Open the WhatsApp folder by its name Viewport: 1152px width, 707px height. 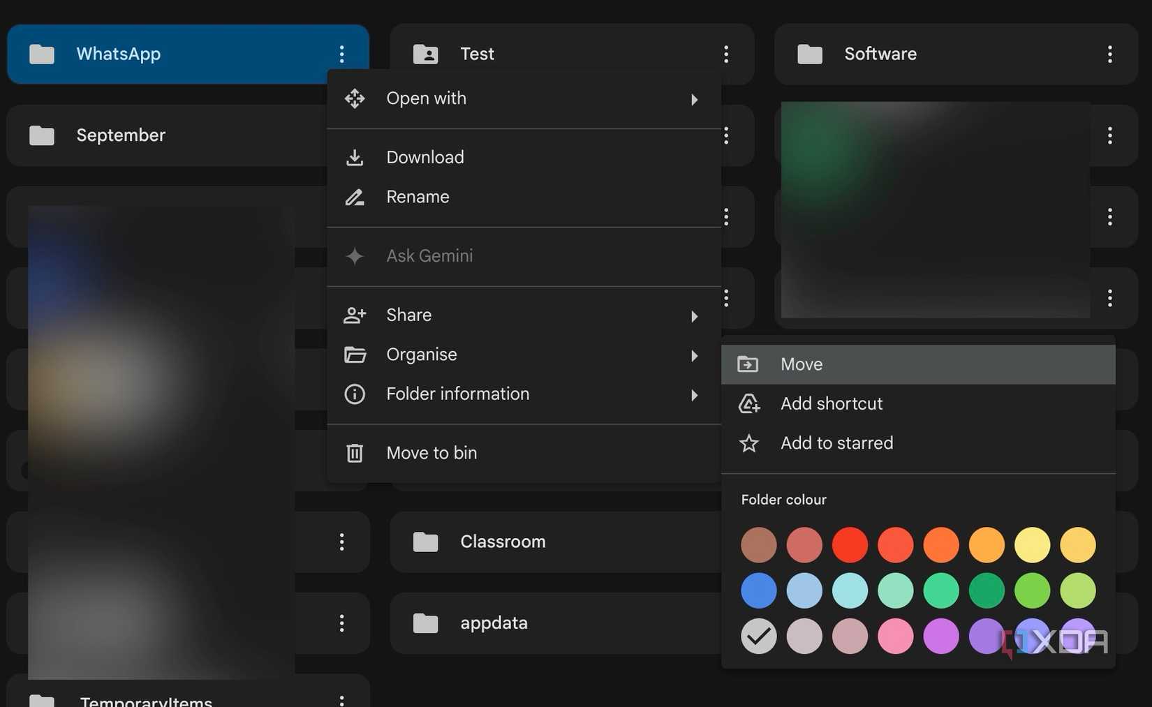pyautogui.click(x=119, y=54)
